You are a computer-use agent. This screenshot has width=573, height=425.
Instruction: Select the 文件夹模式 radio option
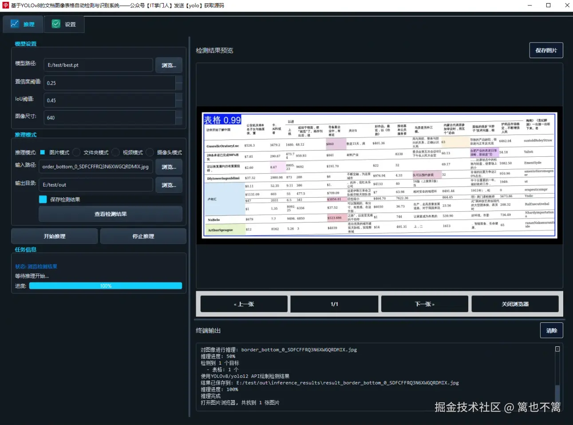point(91,152)
